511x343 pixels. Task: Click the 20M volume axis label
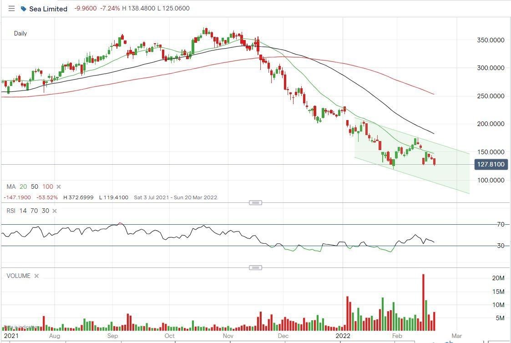pos(498,278)
